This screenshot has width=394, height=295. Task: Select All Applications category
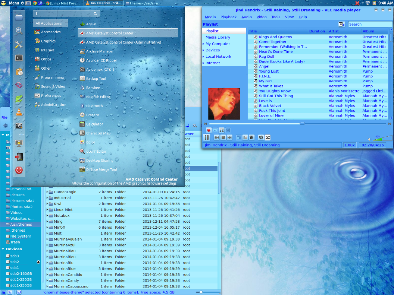tap(50, 23)
